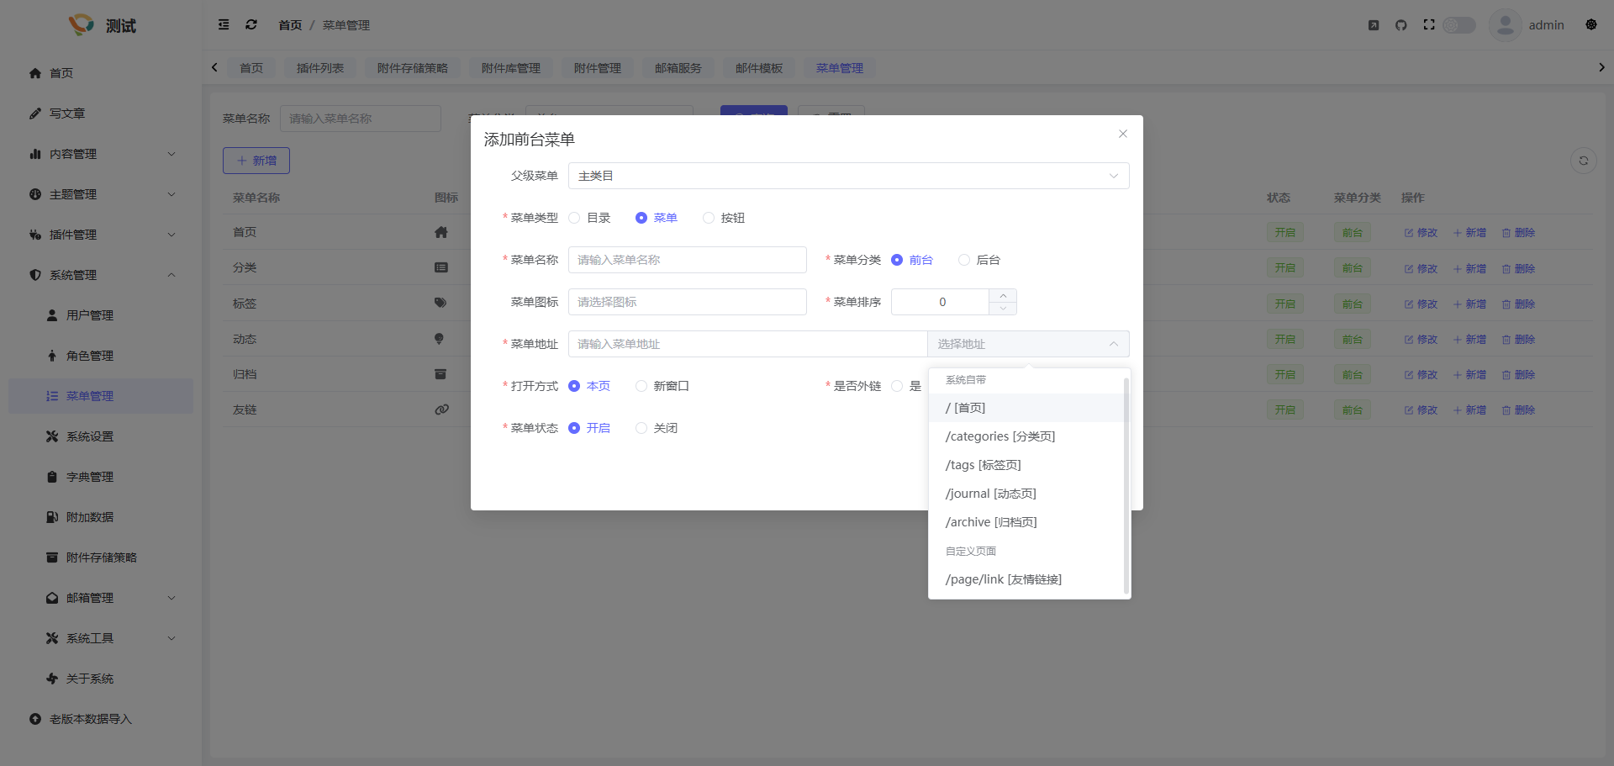Click the theme settings icon beside admin
1614x766 pixels.
(1590, 25)
